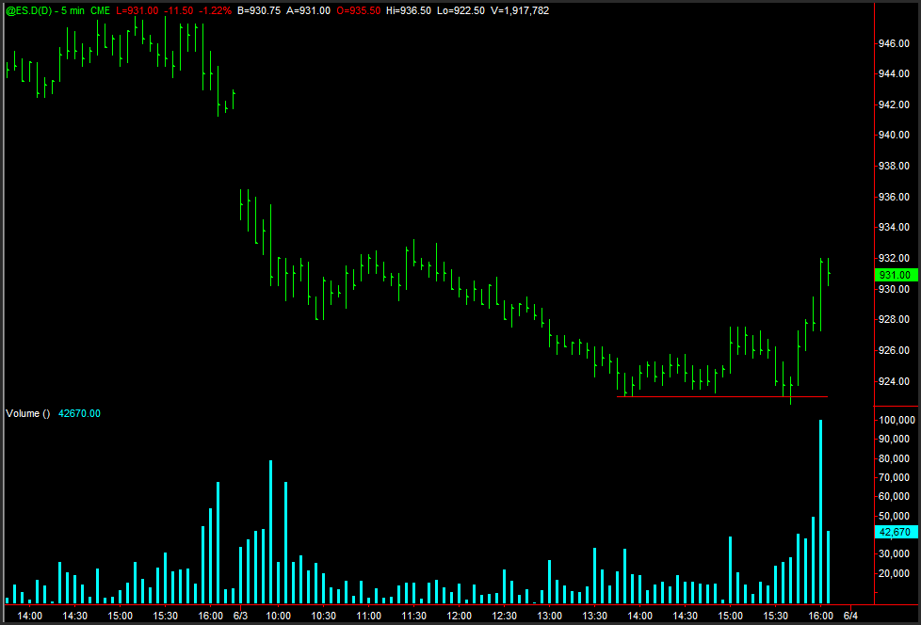This screenshot has width=921, height=625.
Task: Click the 10:00 time axis label
Action: pos(279,616)
